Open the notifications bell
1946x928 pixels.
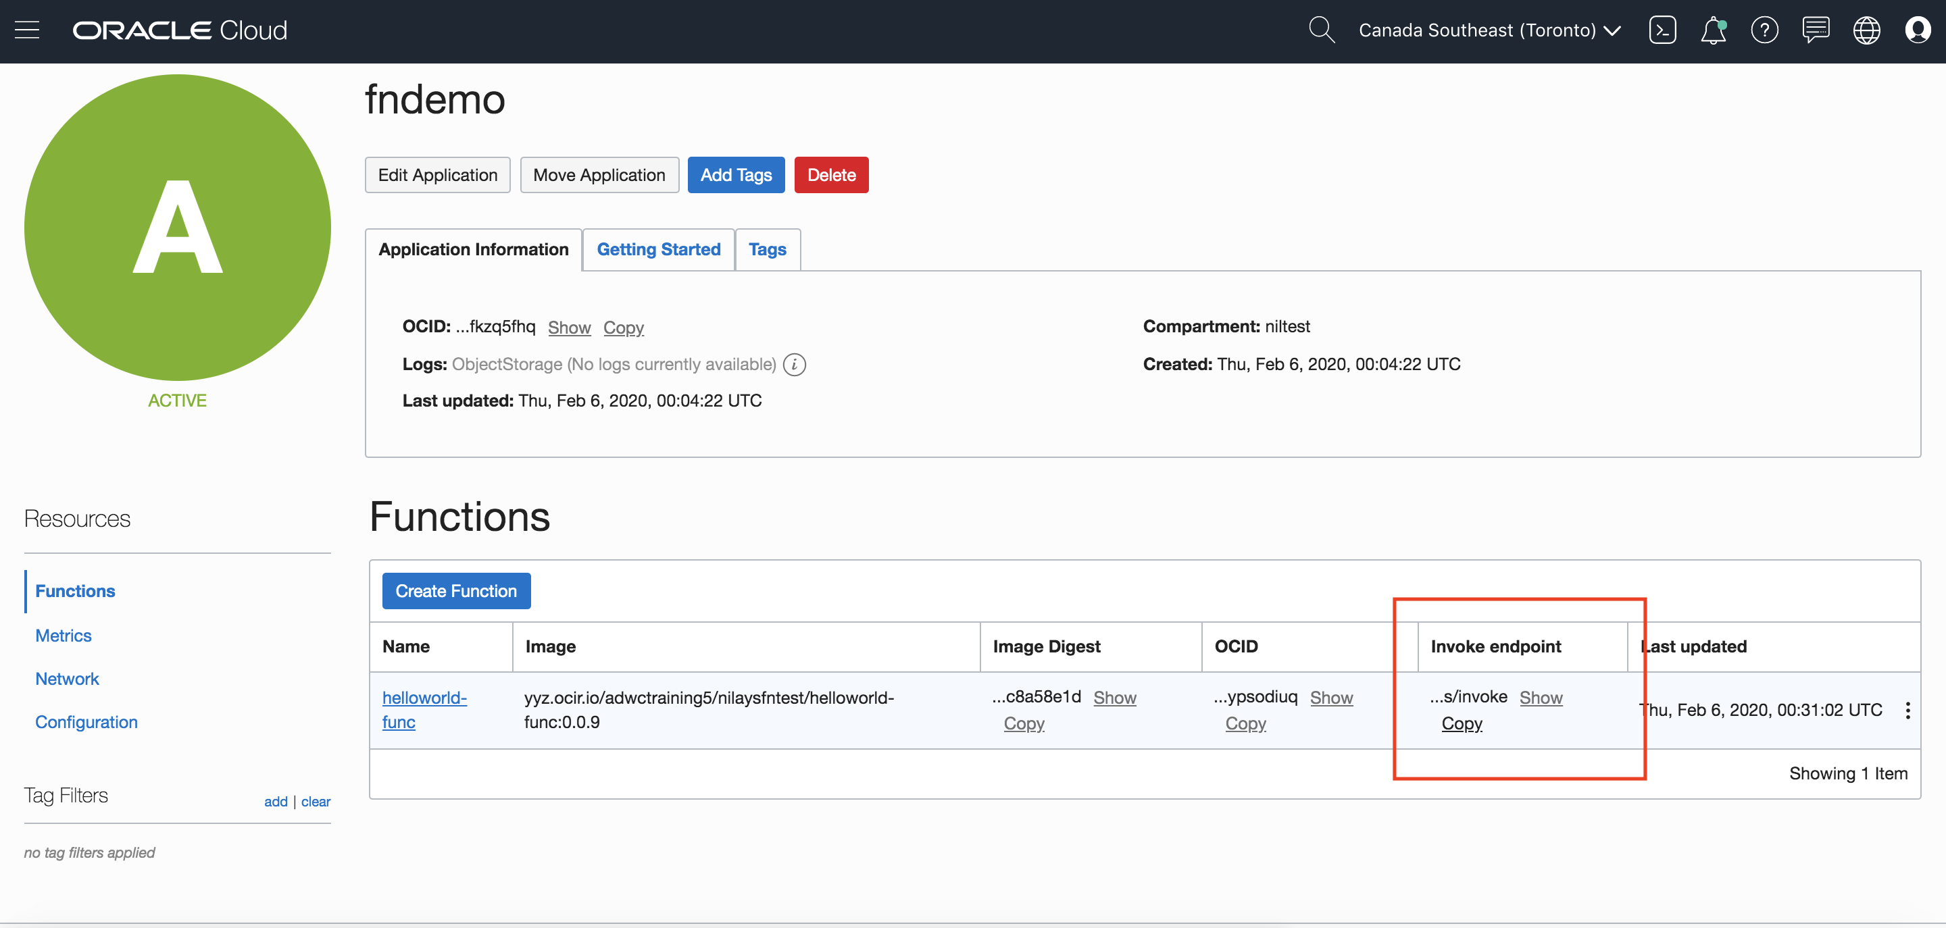(1713, 30)
